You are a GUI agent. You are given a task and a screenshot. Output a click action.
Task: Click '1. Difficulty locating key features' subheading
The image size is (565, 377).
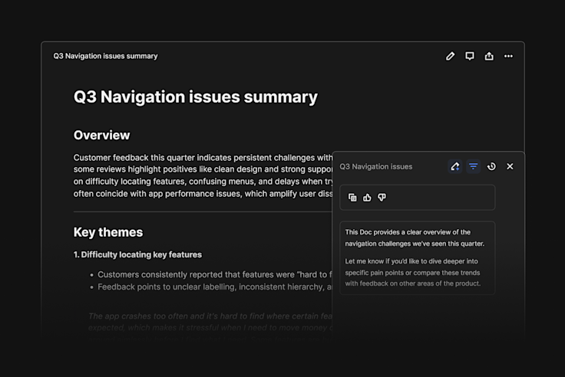tap(137, 254)
